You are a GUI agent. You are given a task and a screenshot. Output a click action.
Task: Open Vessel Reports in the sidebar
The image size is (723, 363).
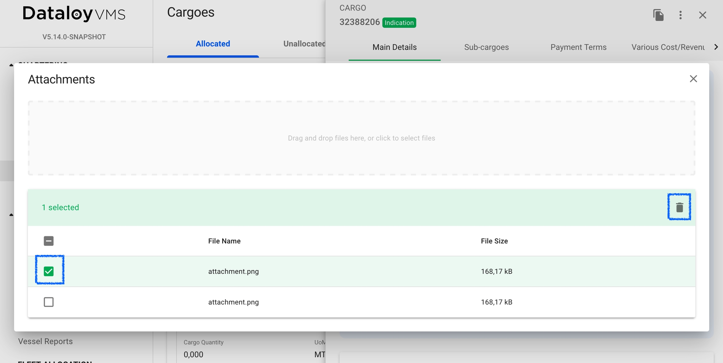pyautogui.click(x=46, y=341)
